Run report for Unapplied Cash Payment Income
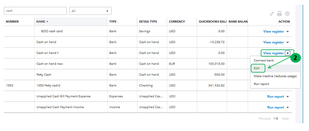 (275, 108)
